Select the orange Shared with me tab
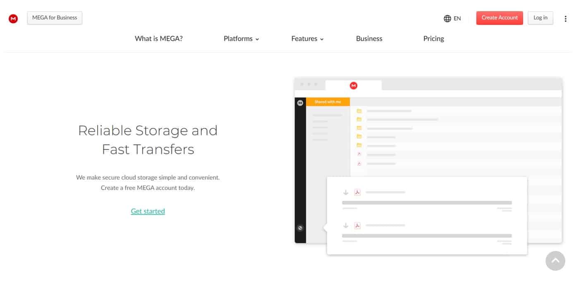Image resolution: width=575 pixels, height=281 pixels. click(x=328, y=102)
